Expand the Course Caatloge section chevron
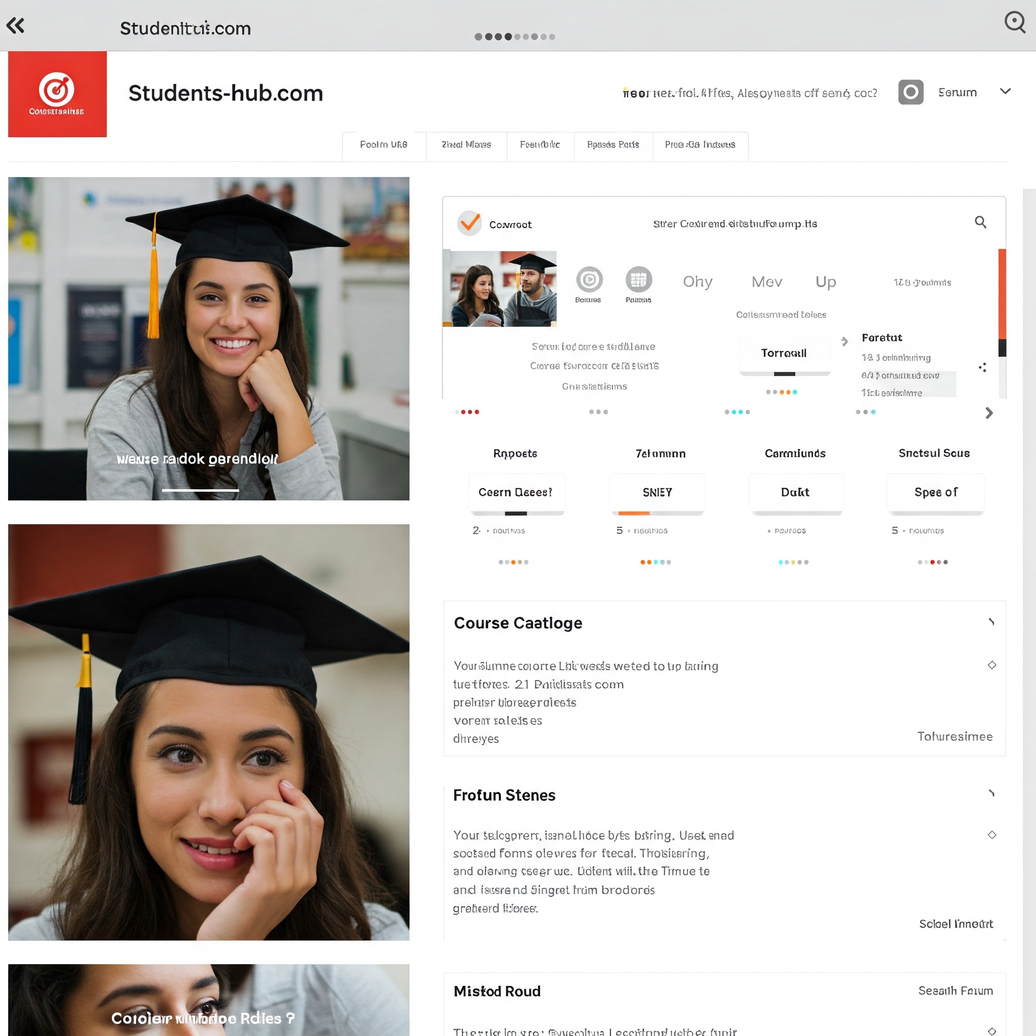The image size is (1036, 1036). click(x=991, y=622)
